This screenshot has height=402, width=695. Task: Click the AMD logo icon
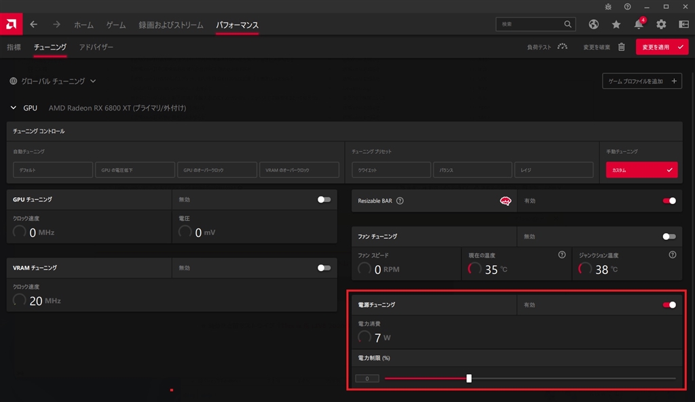11,24
